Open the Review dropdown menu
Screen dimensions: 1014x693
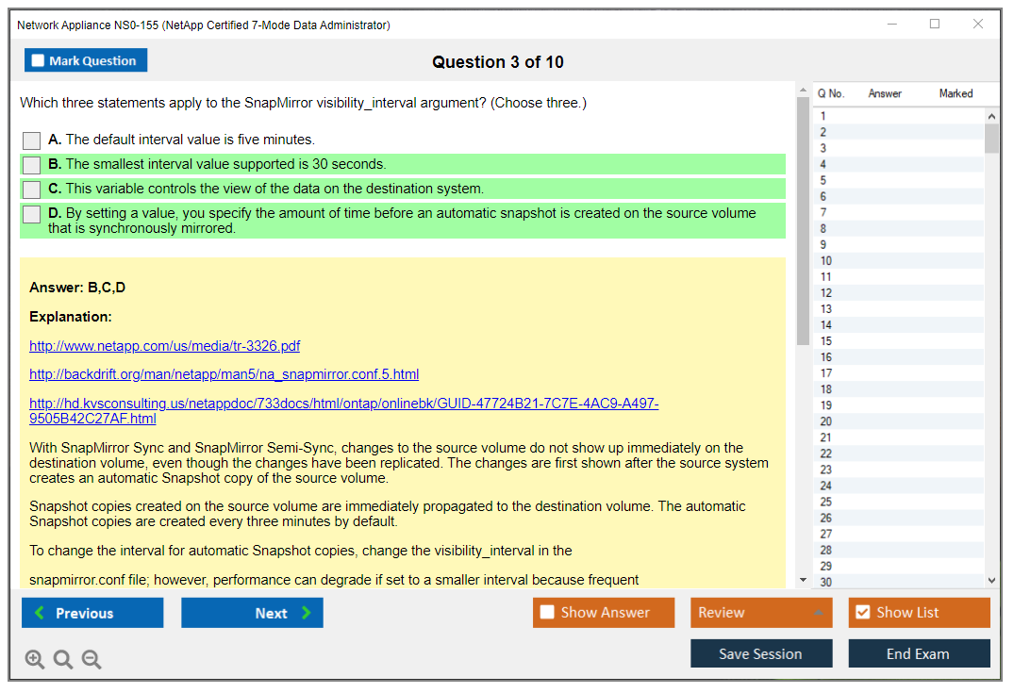pyautogui.click(x=761, y=613)
